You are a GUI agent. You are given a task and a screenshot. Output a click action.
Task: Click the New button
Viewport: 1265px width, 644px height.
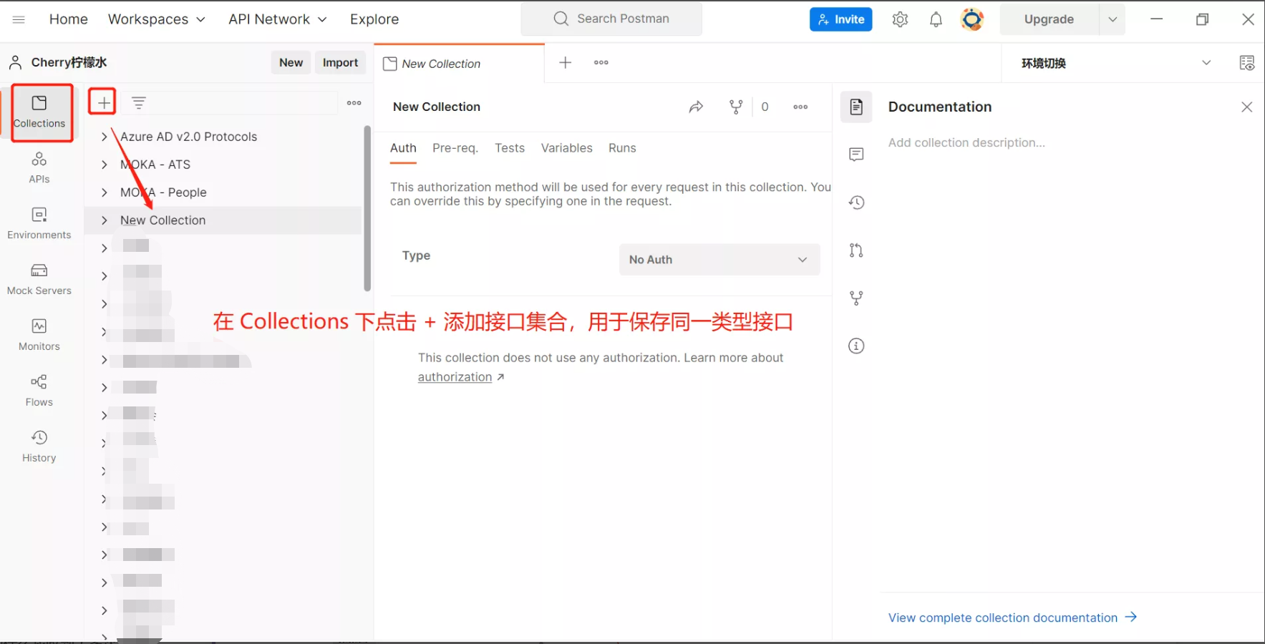pyautogui.click(x=291, y=62)
